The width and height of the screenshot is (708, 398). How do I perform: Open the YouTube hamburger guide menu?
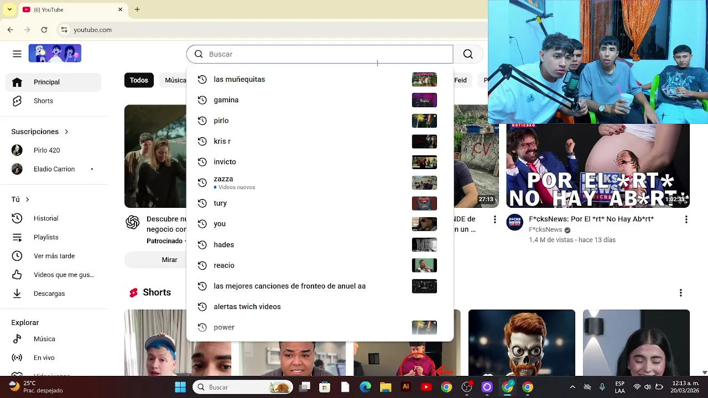pyautogui.click(x=17, y=54)
